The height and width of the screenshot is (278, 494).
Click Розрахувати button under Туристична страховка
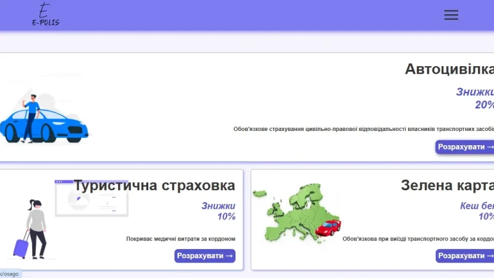(x=205, y=256)
